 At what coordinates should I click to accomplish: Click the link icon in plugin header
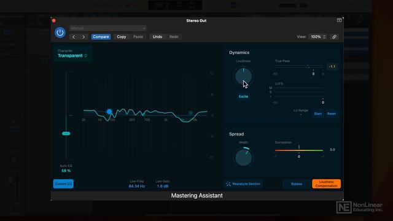pyautogui.click(x=334, y=37)
